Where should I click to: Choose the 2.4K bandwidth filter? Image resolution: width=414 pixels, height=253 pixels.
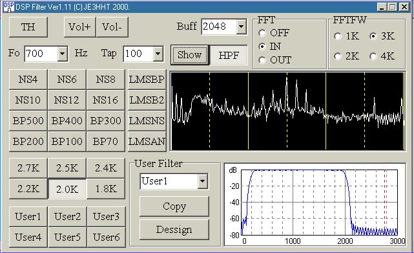click(106, 168)
